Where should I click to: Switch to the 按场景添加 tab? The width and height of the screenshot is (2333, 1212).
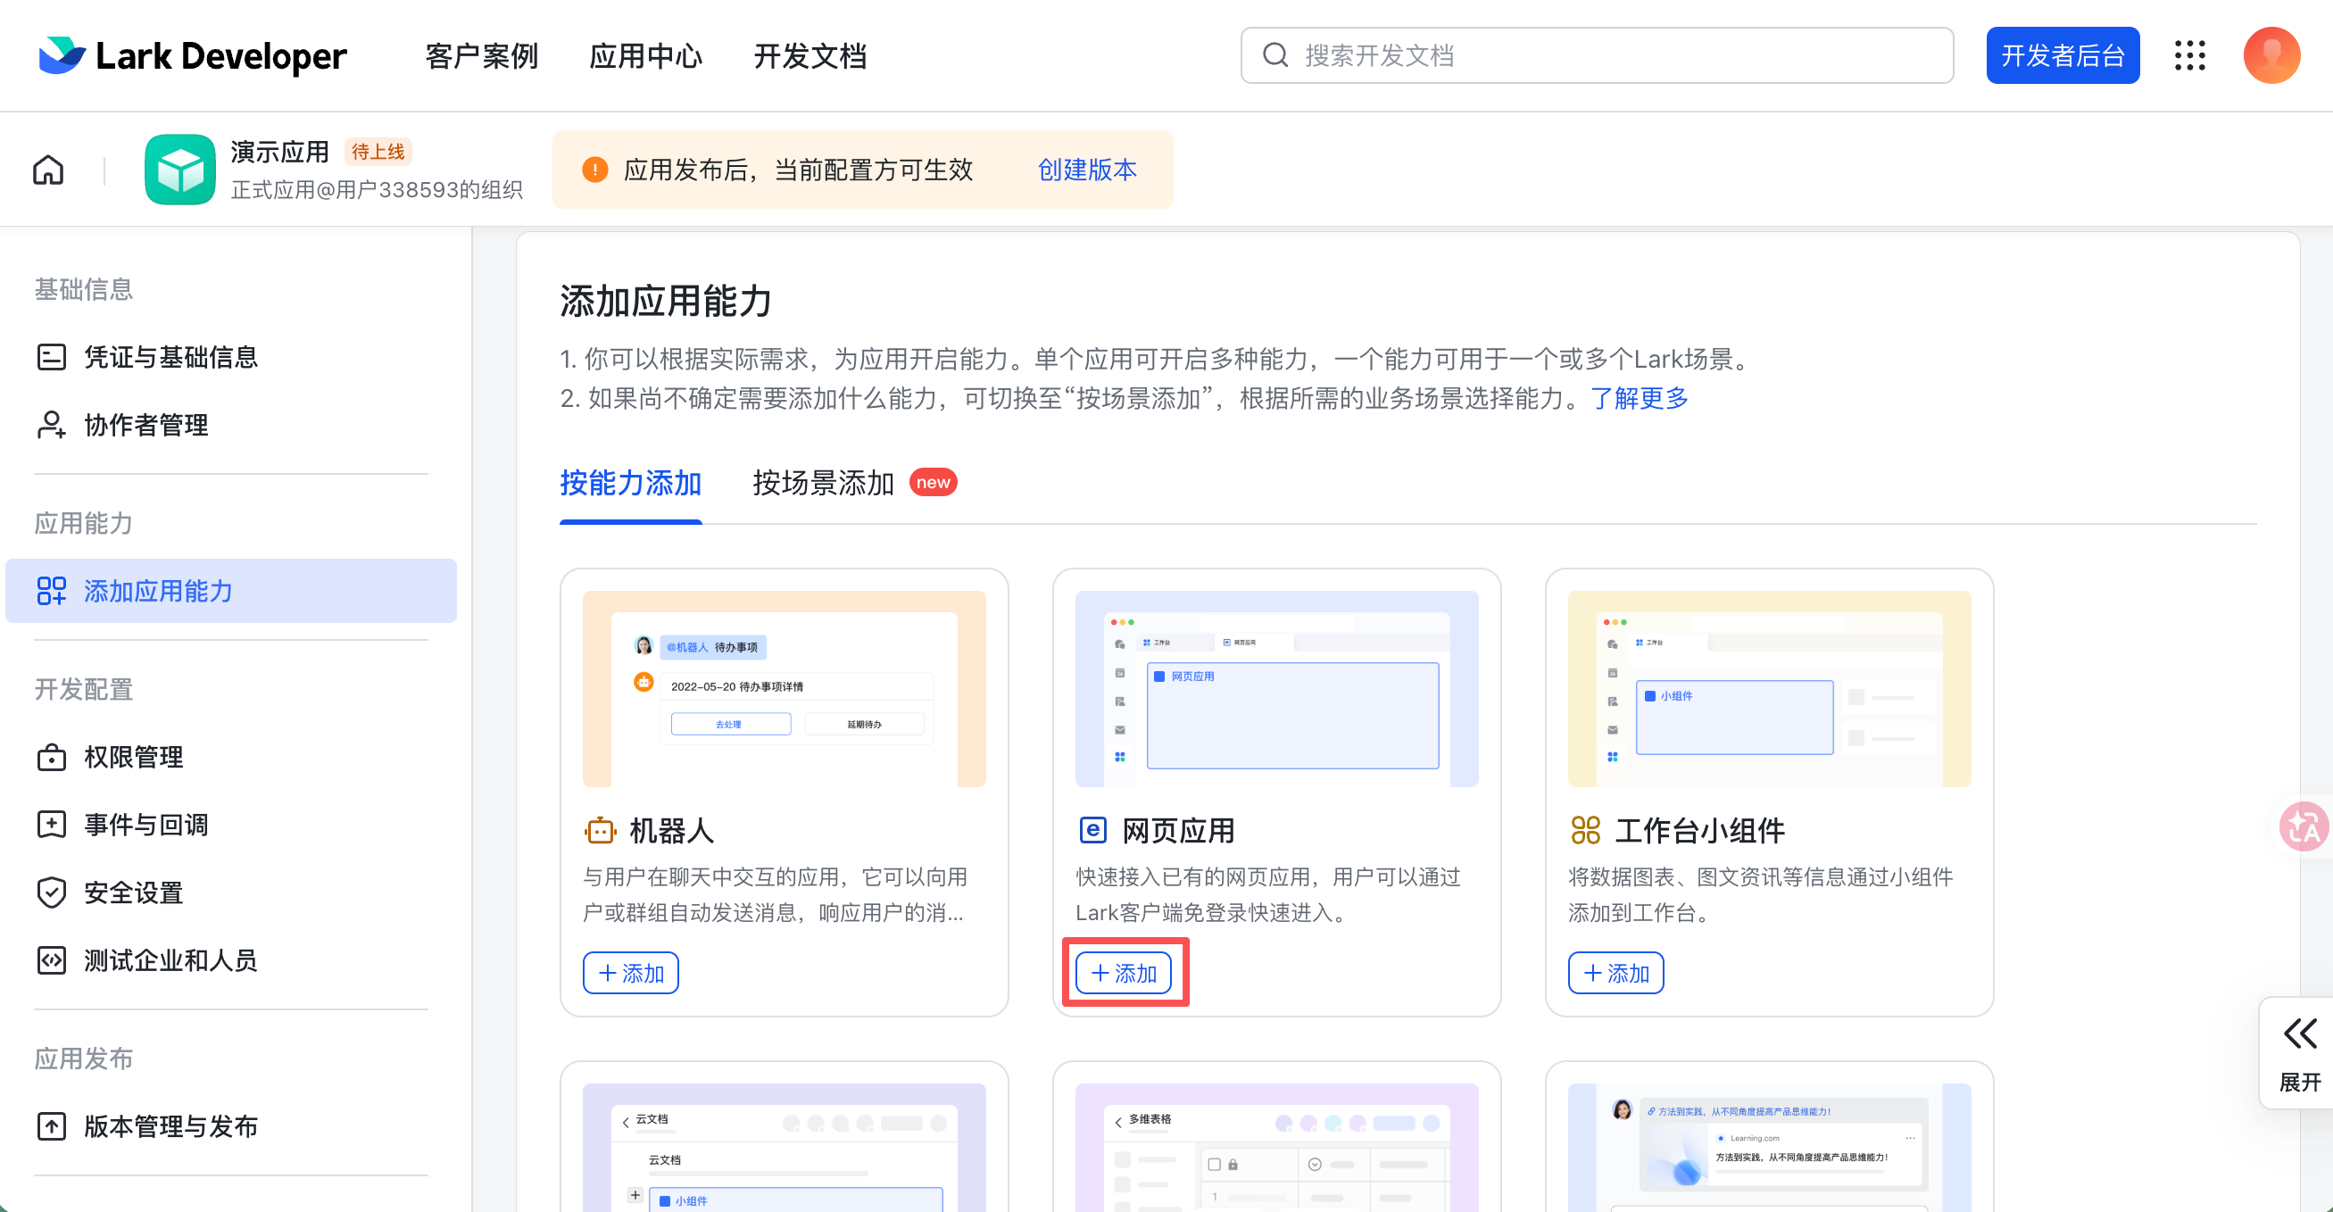click(x=822, y=483)
